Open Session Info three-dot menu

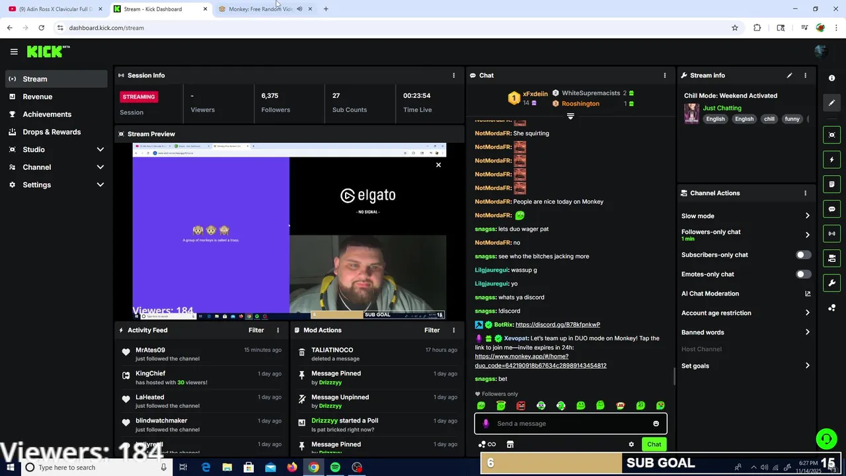tap(453, 75)
